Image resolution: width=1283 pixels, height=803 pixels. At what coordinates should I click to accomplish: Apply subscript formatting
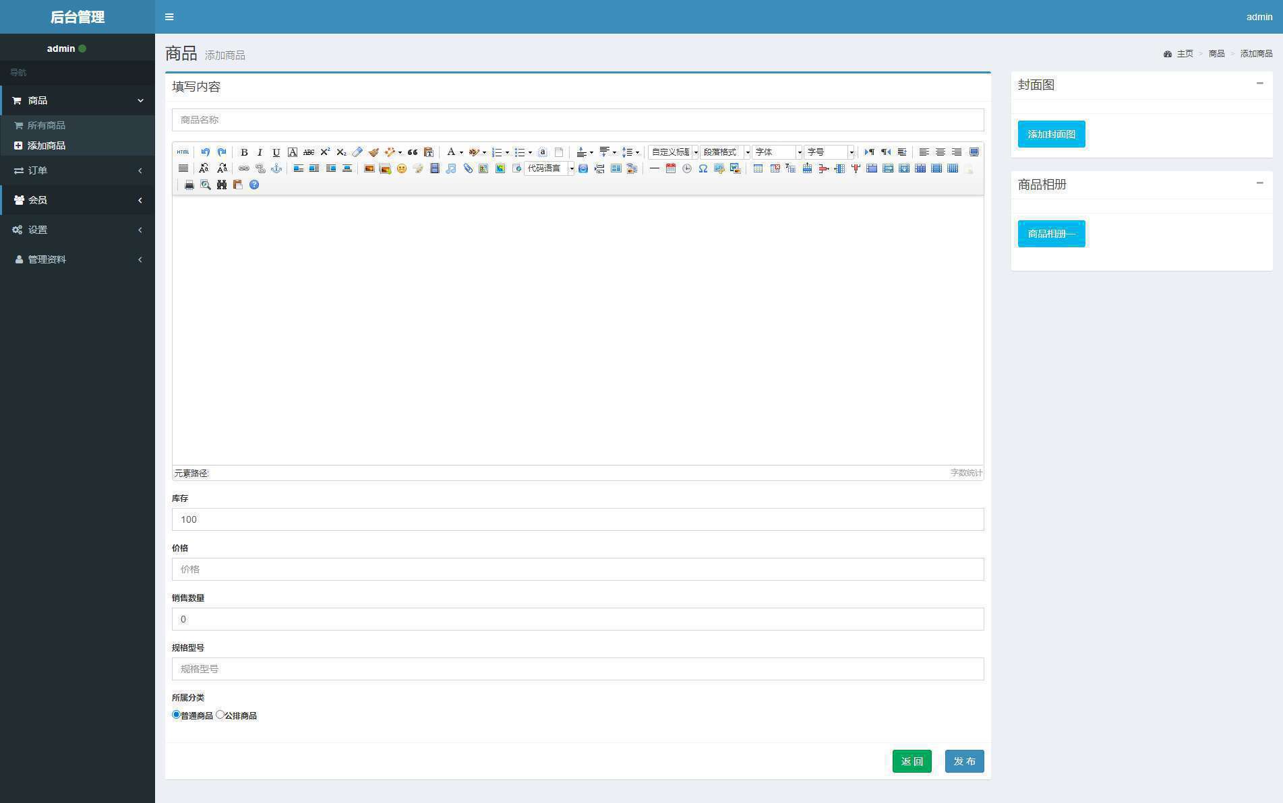coord(341,152)
